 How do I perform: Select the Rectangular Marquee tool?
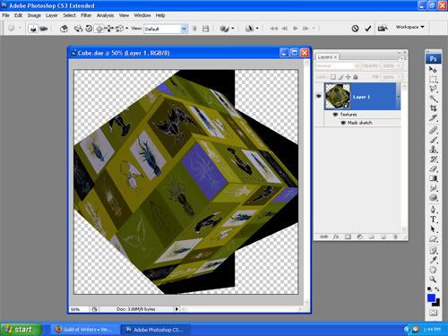click(434, 80)
